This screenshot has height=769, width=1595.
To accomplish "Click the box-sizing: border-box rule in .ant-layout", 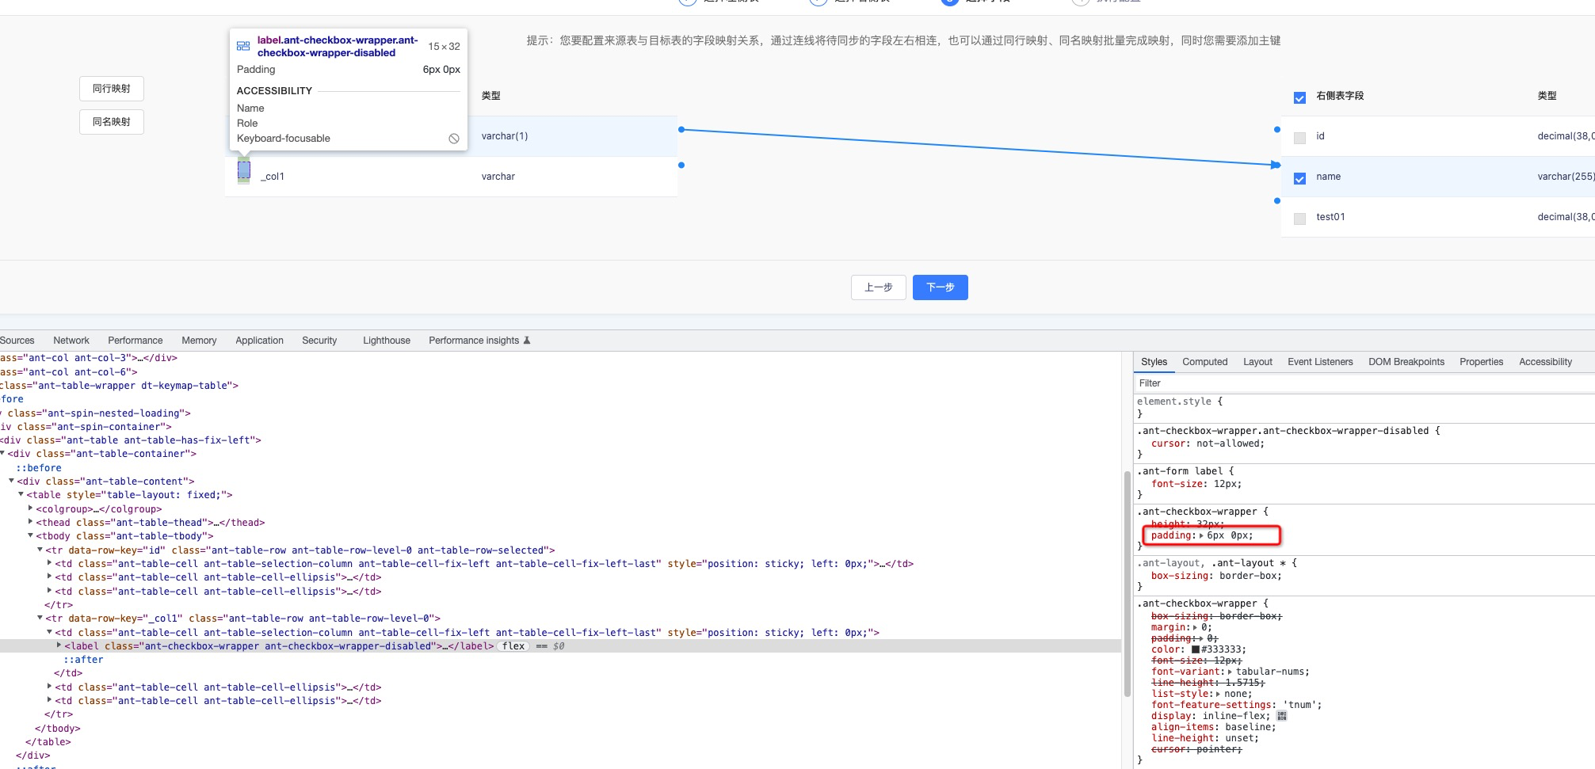I will click(x=1216, y=576).
